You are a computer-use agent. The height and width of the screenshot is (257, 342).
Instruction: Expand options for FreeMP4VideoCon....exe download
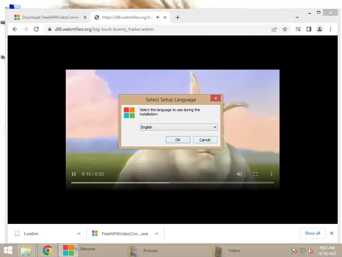pos(156,234)
